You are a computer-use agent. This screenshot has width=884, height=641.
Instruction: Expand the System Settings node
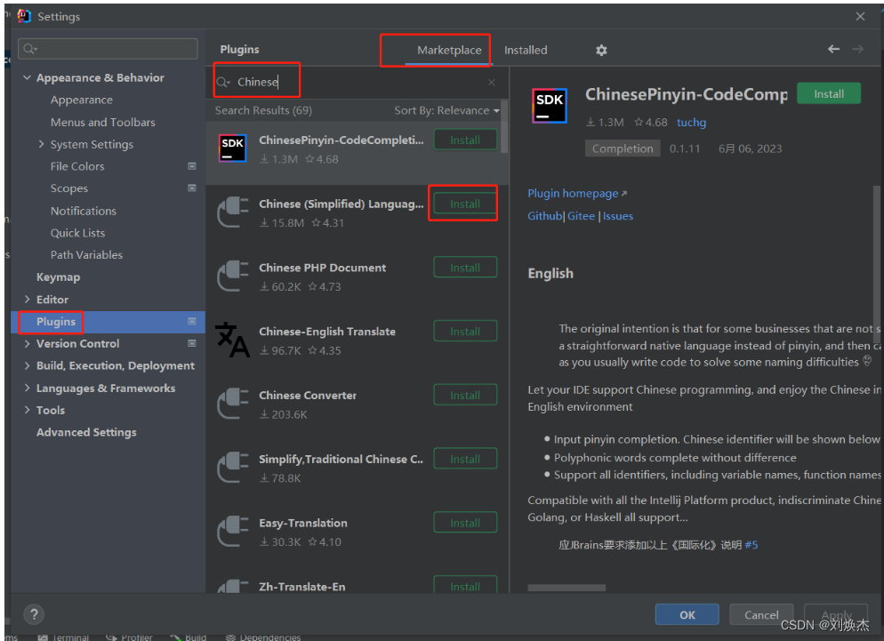(x=41, y=144)
